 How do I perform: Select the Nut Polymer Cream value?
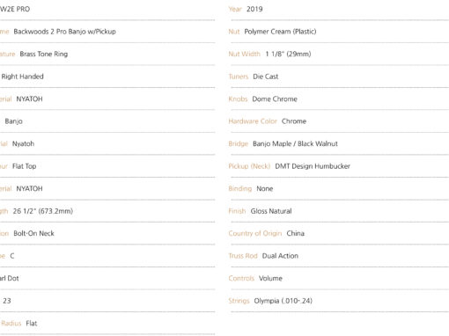click(x=280, y=32)
